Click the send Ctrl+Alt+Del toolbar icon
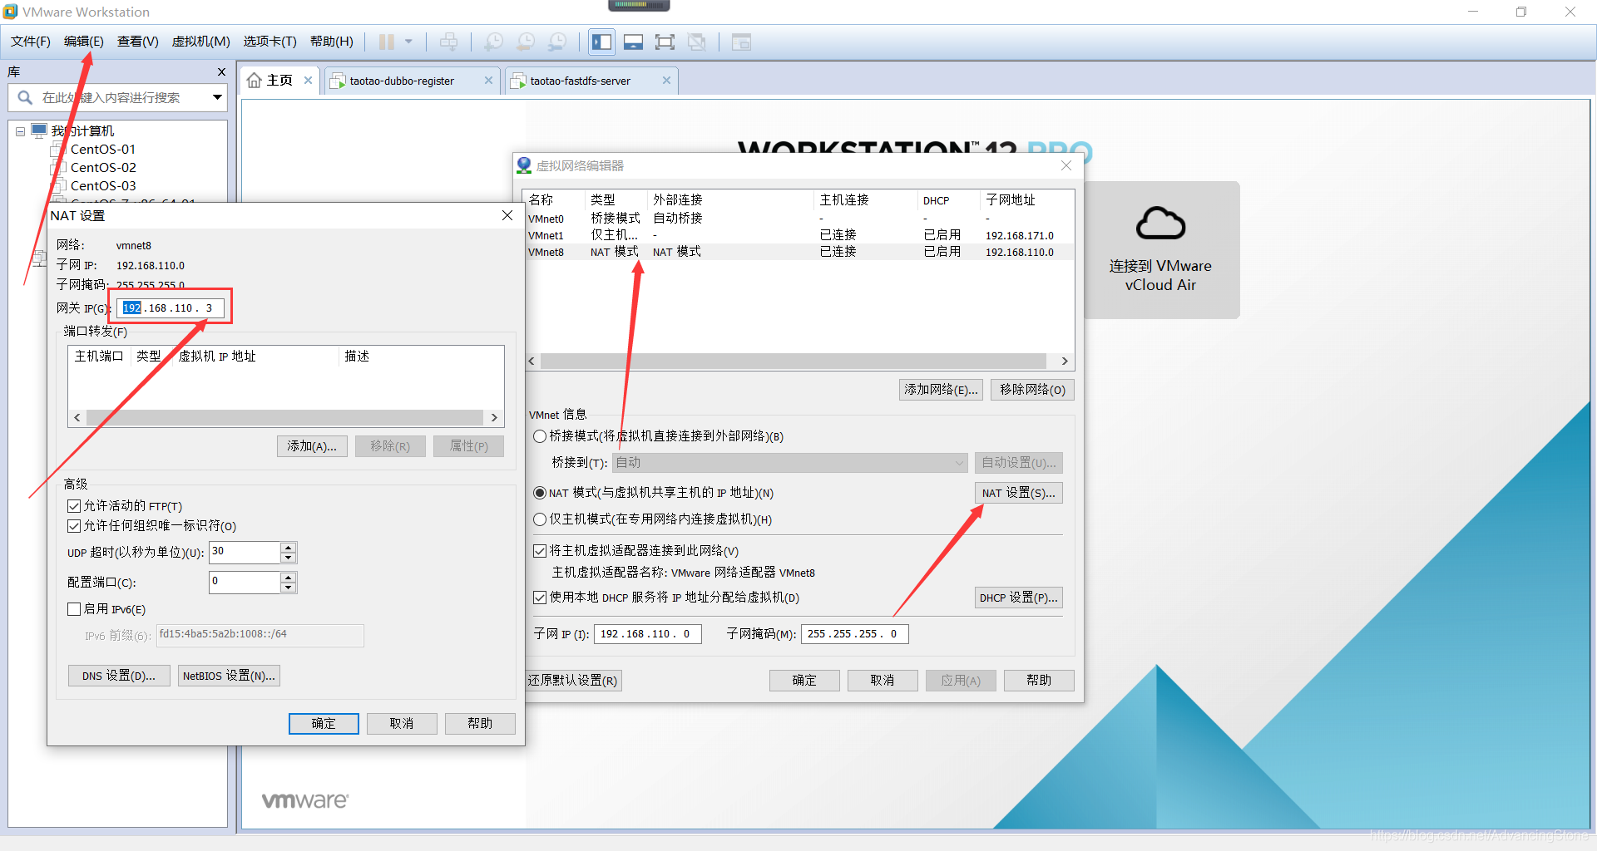Screen dimensions: 1597x851 448,42
